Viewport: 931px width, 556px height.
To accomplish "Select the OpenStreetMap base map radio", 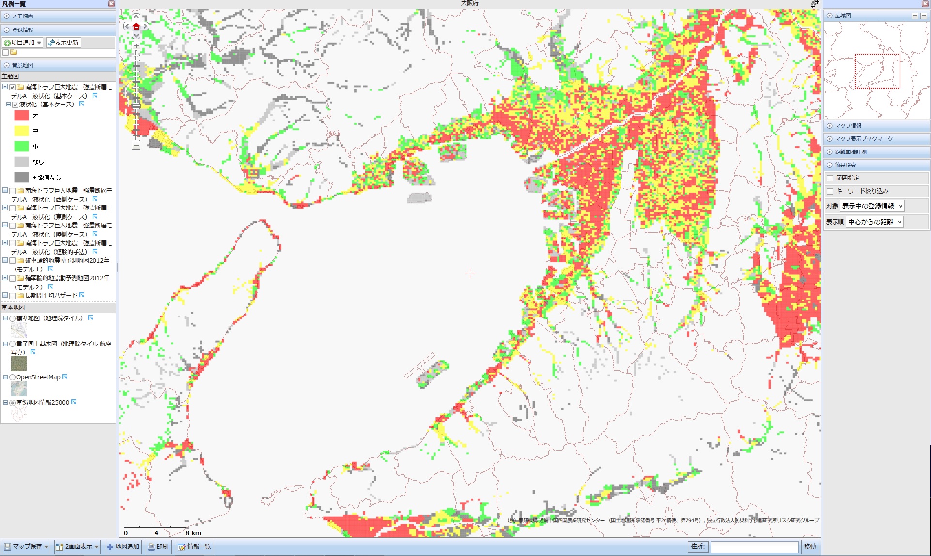I will pos(13,377).
